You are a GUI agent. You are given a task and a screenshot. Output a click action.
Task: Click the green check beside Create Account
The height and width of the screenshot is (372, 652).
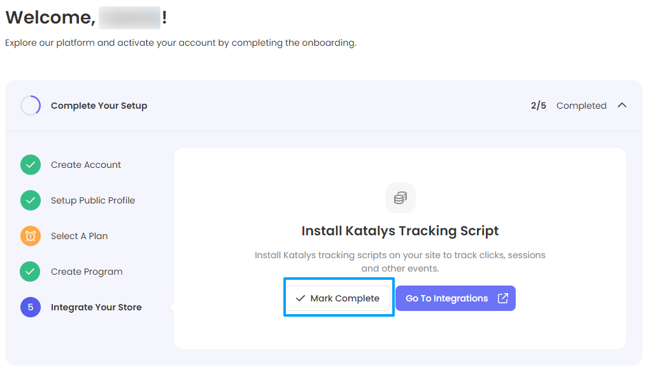click(31, 165)
